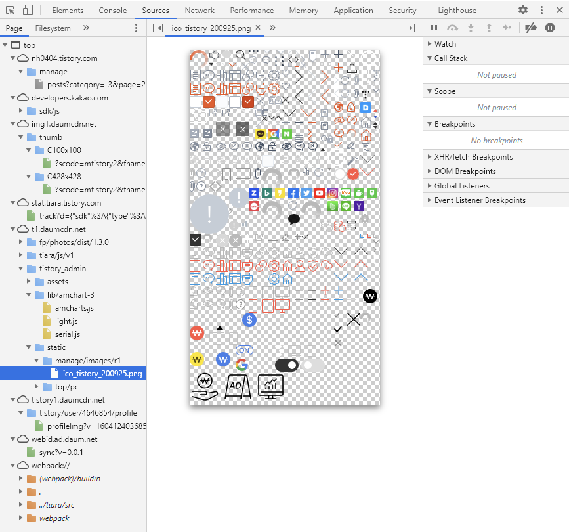The image size is (569, 532).
Task: Switch to the Console tab
Action: (x=113, y=11)
